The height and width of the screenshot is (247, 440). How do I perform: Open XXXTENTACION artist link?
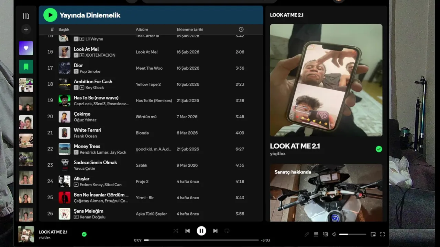tap(100, 55)
